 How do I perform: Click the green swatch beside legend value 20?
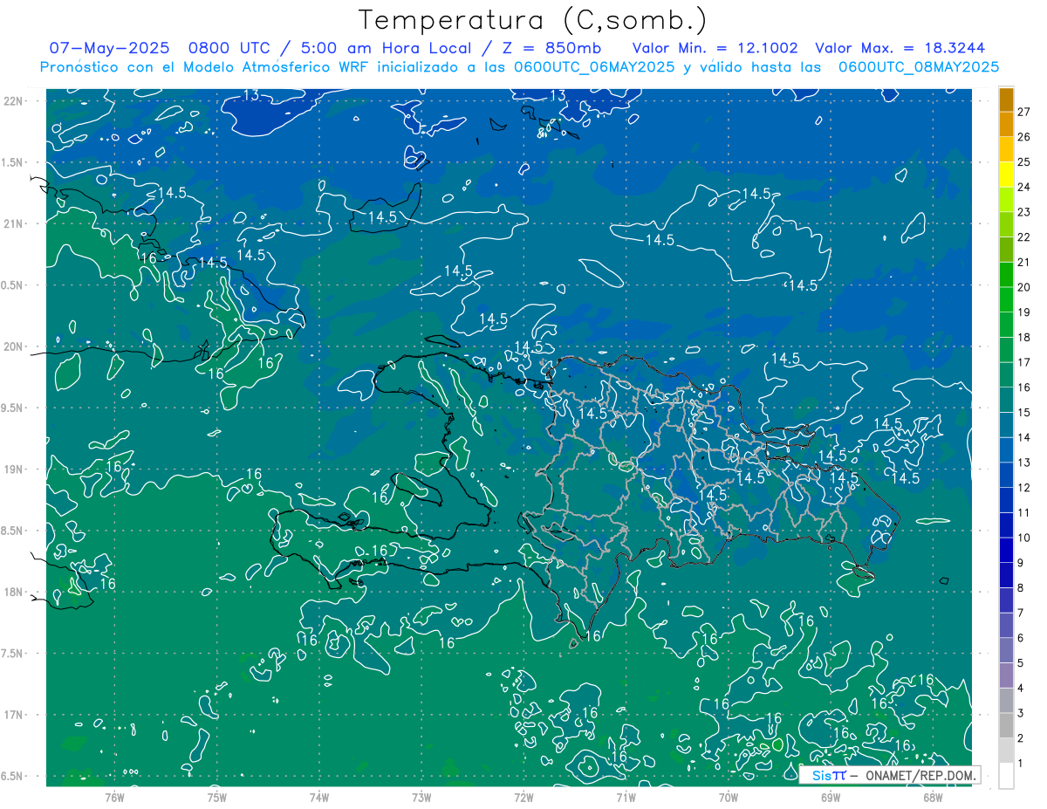[1006, 275]
